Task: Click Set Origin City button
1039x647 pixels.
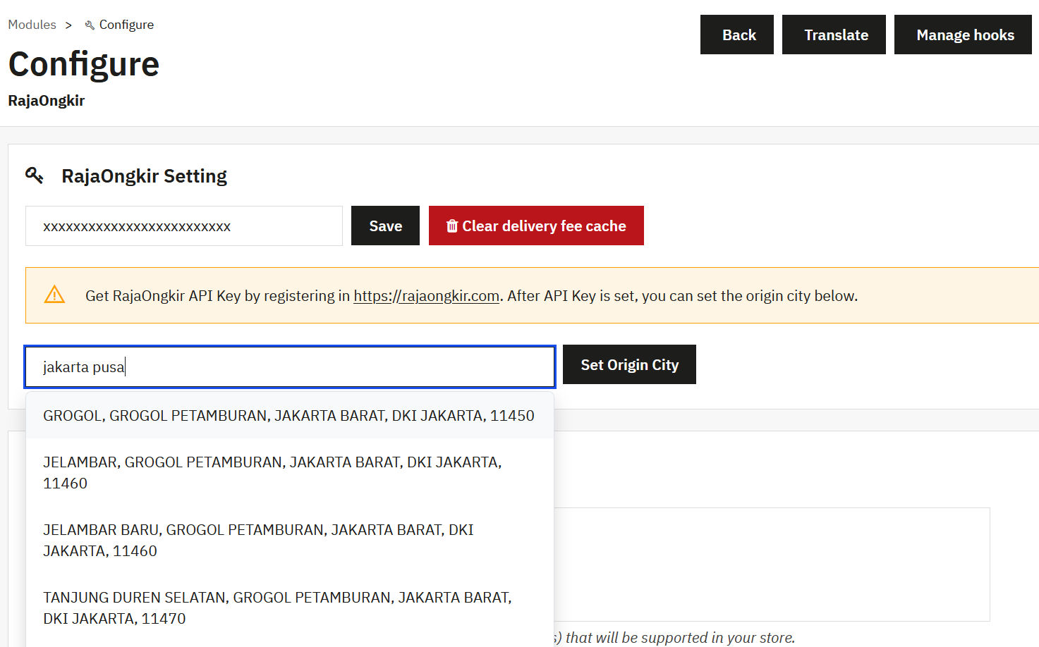Action: tap(629, 364)
